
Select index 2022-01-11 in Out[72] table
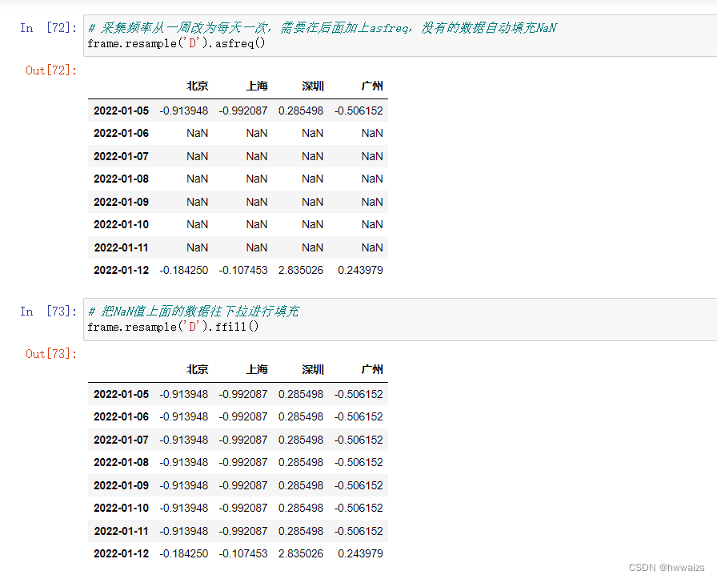121,248
